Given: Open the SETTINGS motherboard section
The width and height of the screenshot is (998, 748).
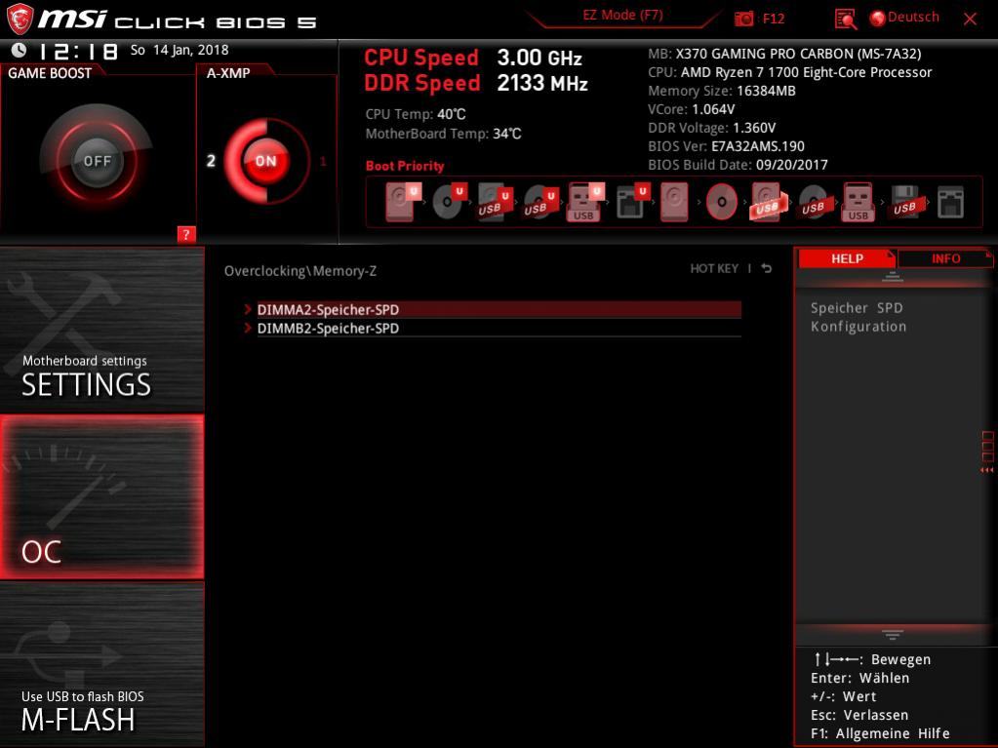Looking at the screenshot, I should point(101,329).
